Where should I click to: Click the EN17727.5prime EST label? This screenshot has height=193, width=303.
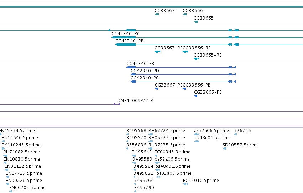click(24, 174)
